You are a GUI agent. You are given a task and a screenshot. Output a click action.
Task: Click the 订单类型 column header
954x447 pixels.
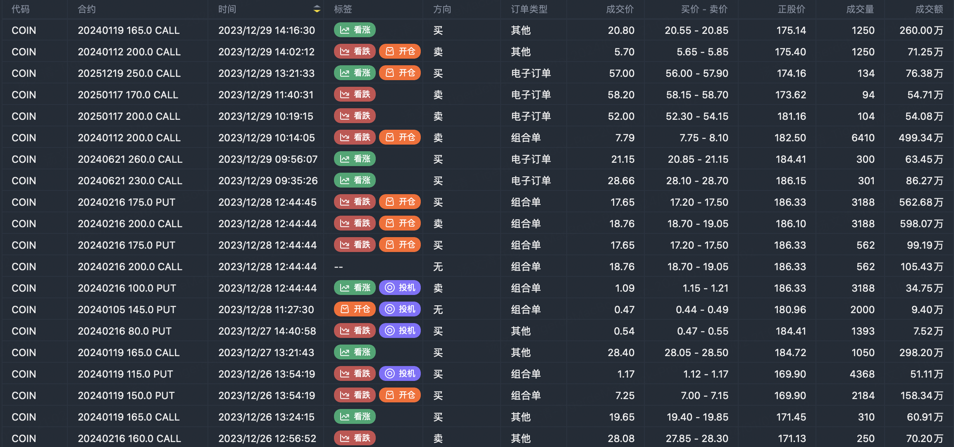click(529, 9)
